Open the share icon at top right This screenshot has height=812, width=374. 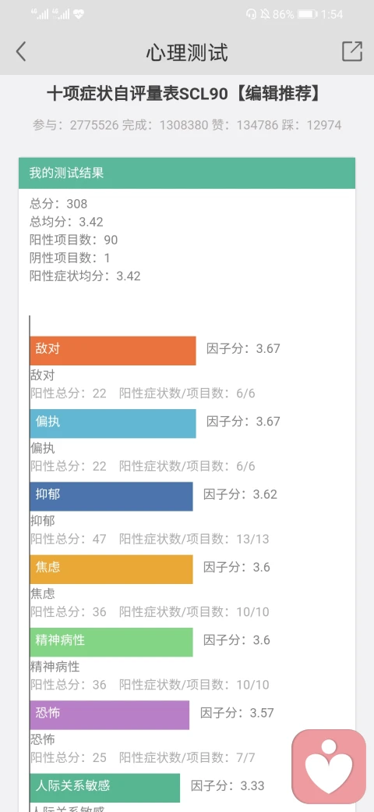(x=351, y=52)
